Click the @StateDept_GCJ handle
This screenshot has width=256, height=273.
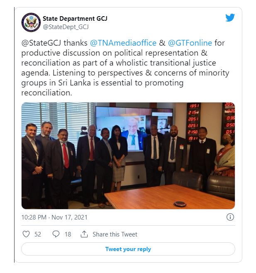66,27
